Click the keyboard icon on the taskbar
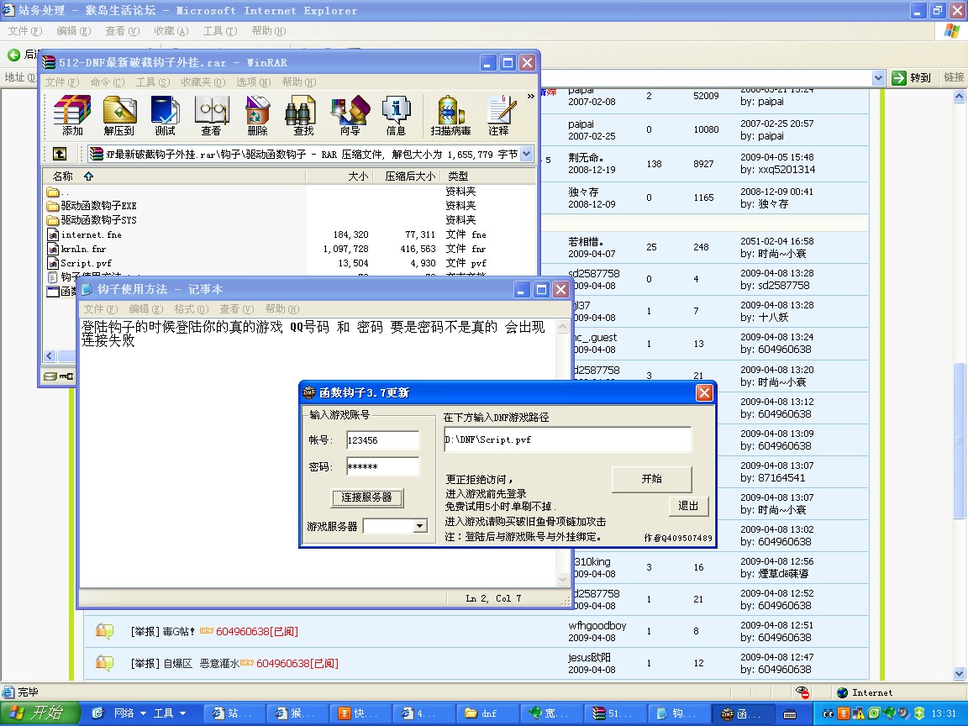The width and height of the screenshot is (968, 726). [x=790, y=714]
